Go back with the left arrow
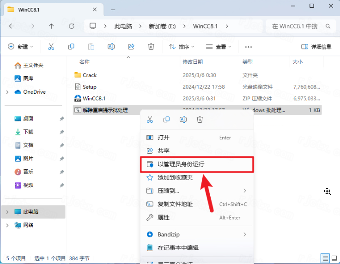 tap(12, 26)
